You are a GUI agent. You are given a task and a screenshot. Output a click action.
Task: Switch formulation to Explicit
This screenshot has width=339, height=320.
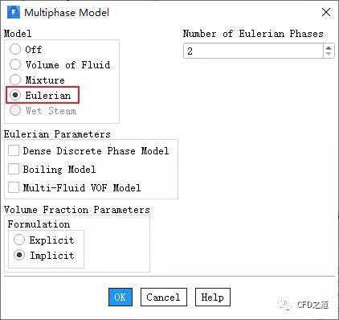[19, 240]
